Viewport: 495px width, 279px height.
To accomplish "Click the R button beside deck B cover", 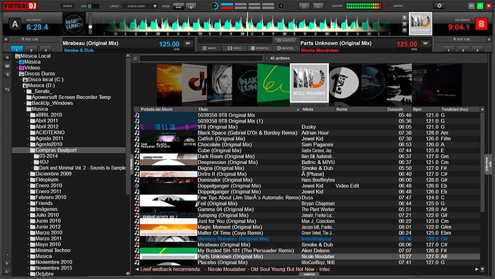I will tap(405, 30).
